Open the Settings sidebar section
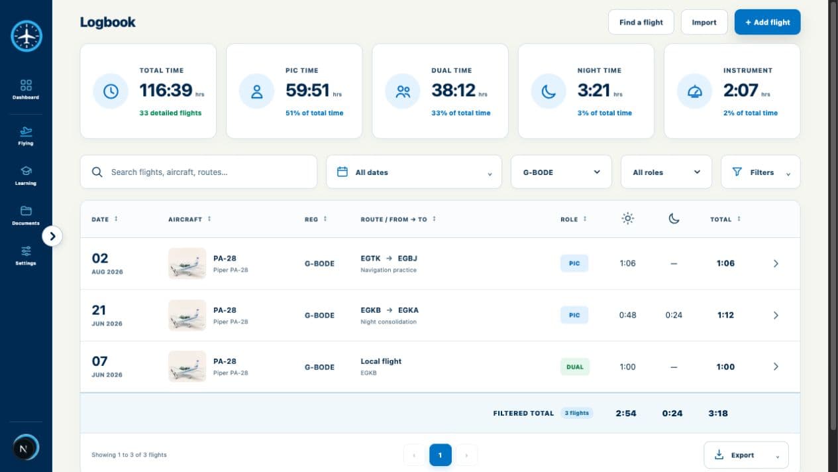 26,255
